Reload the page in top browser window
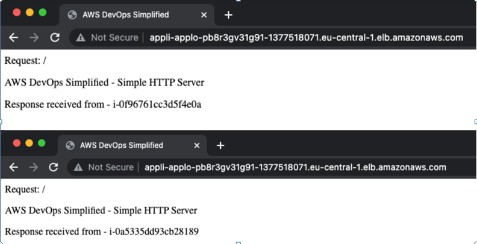This screenshot has height=244, width=477. pyautogui.click(x=55, y=38)
